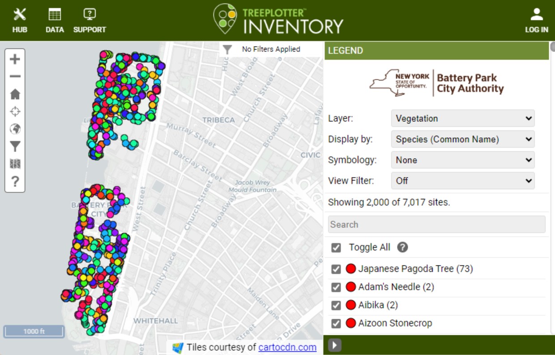
Task: Click the Log In button
Action: click(x=536, y=21)
